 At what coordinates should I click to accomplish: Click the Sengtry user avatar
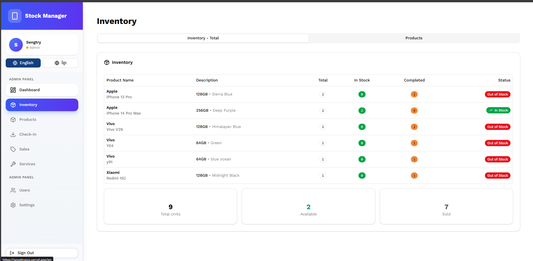(16, 45)
